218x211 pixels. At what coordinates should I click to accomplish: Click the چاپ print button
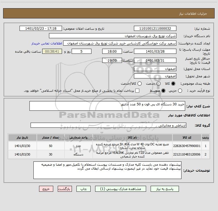[84, 189]
